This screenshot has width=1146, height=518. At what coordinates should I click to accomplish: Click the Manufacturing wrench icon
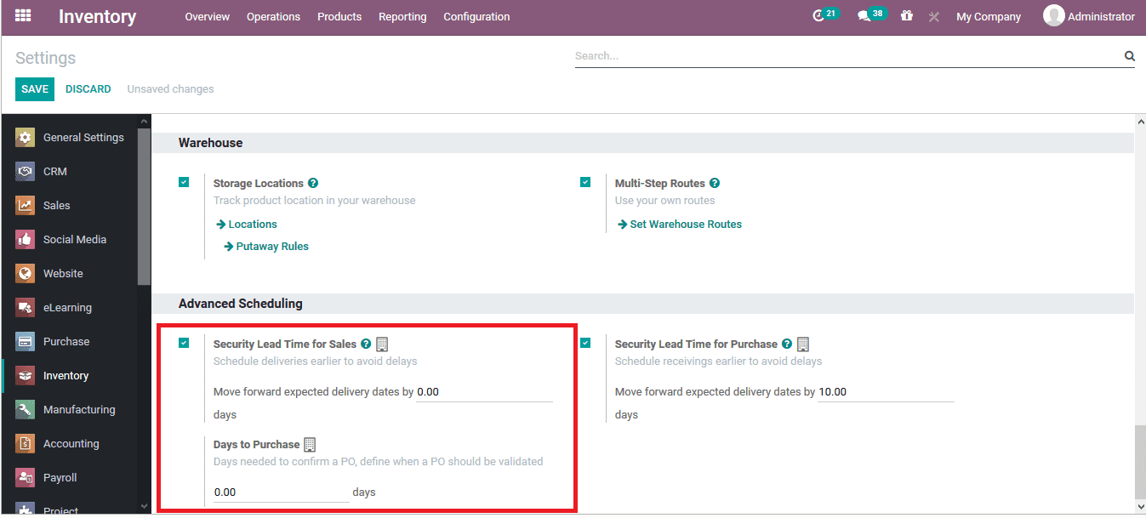(26, 409)
